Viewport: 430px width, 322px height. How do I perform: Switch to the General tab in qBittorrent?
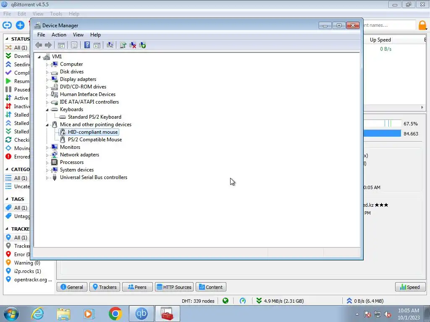[72, 287]
